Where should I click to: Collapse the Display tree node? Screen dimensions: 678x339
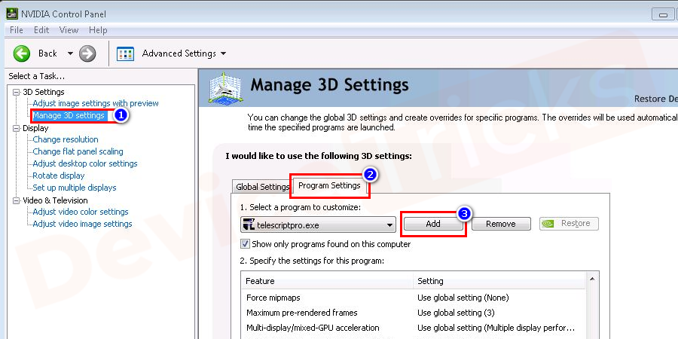17,128
